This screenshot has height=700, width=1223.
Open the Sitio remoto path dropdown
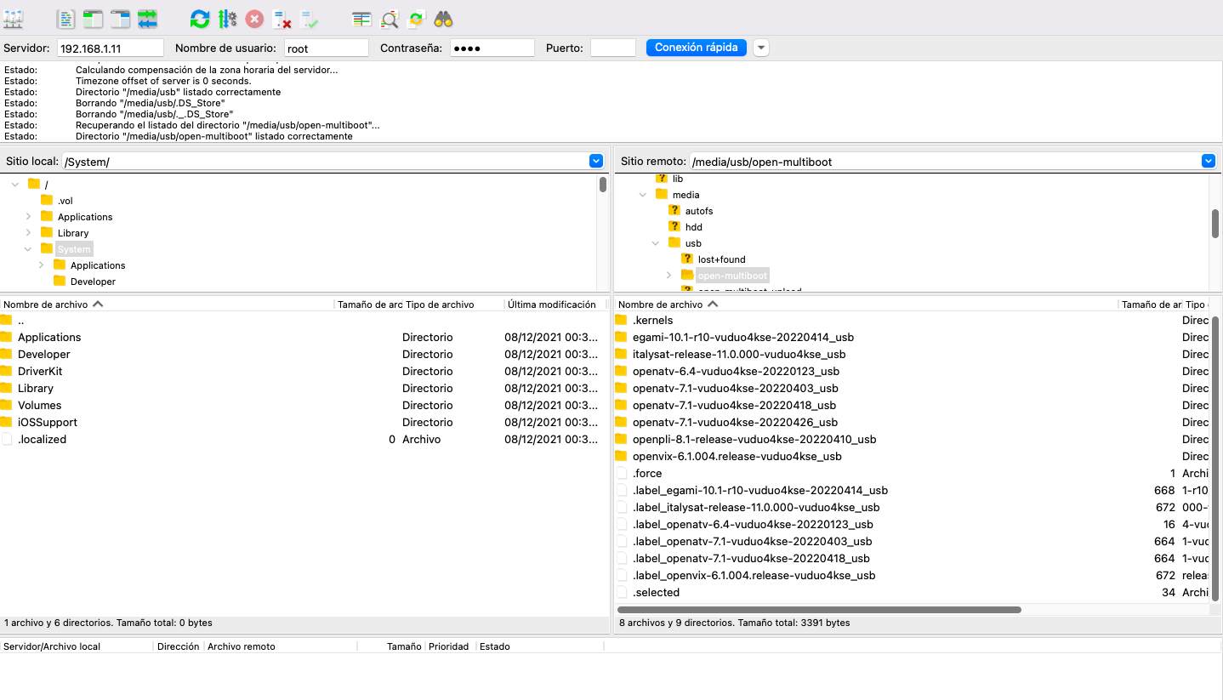point(1208,161)
